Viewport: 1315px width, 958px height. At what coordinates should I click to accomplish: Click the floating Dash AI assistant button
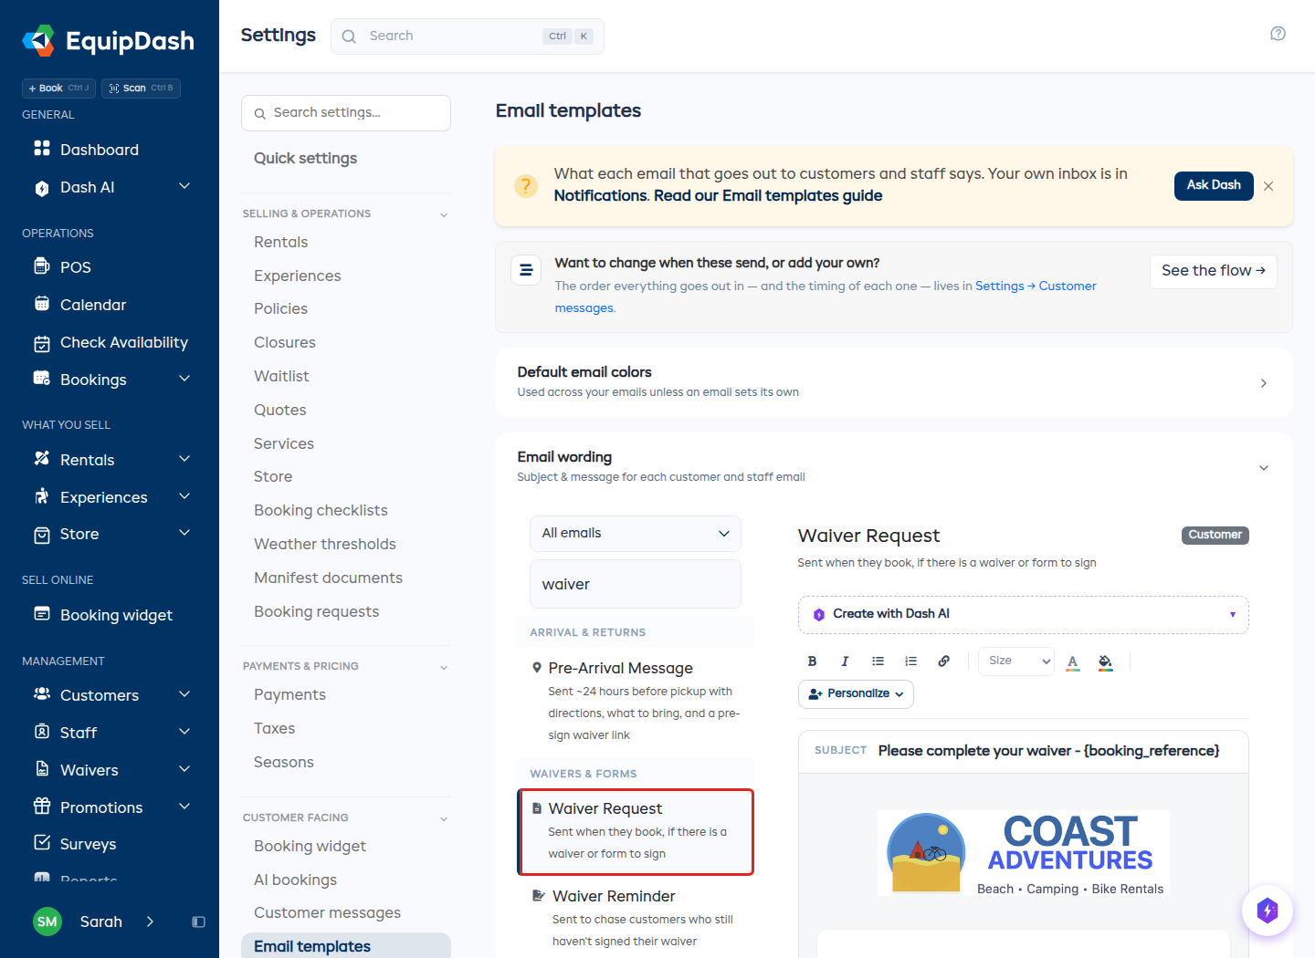[1267, 910]
